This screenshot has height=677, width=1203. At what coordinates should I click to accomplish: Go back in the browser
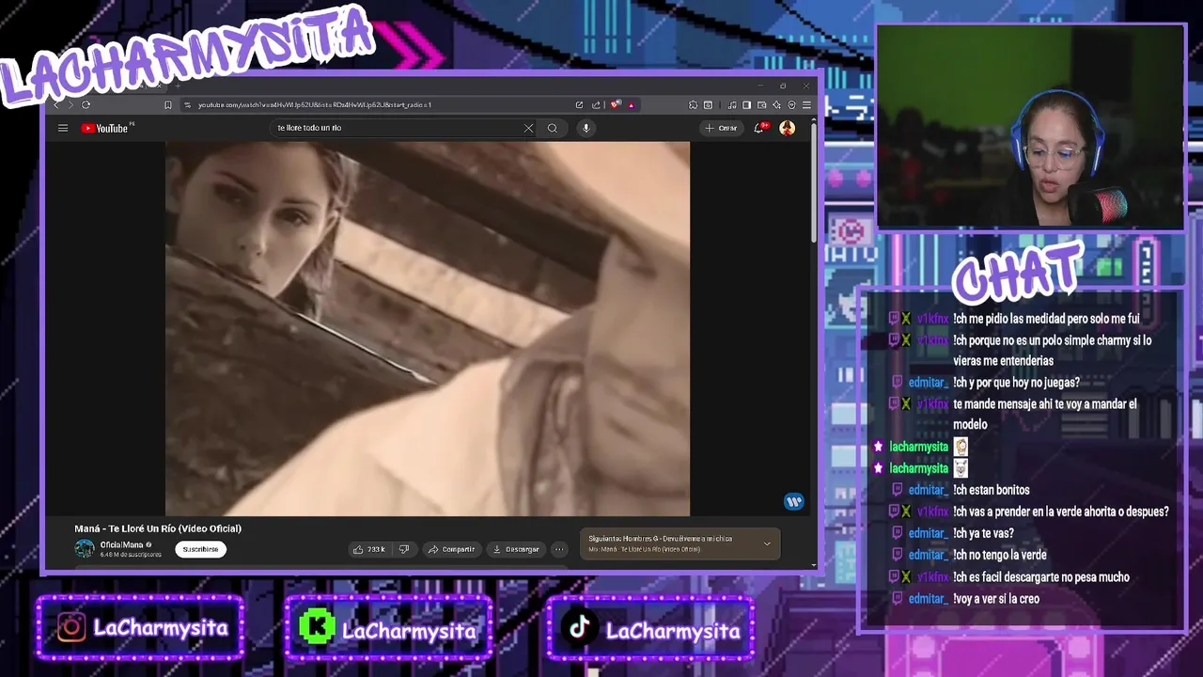tap(55, 104)
